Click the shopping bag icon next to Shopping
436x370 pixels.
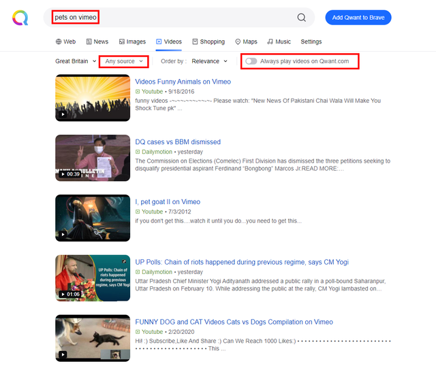coord(195,41)
